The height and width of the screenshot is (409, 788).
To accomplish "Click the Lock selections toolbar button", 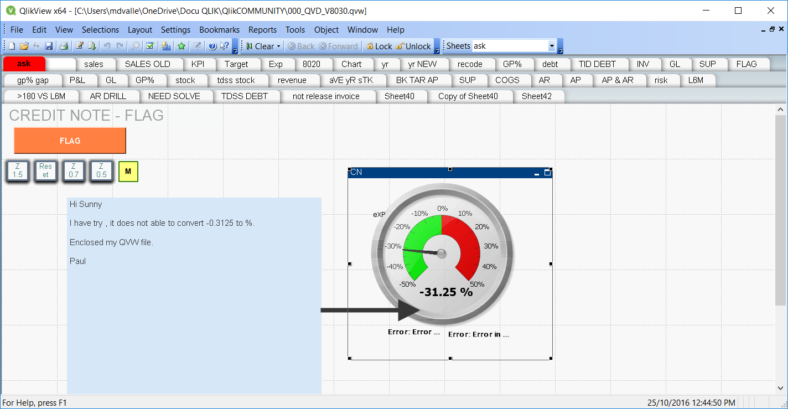I will point(379,46).
